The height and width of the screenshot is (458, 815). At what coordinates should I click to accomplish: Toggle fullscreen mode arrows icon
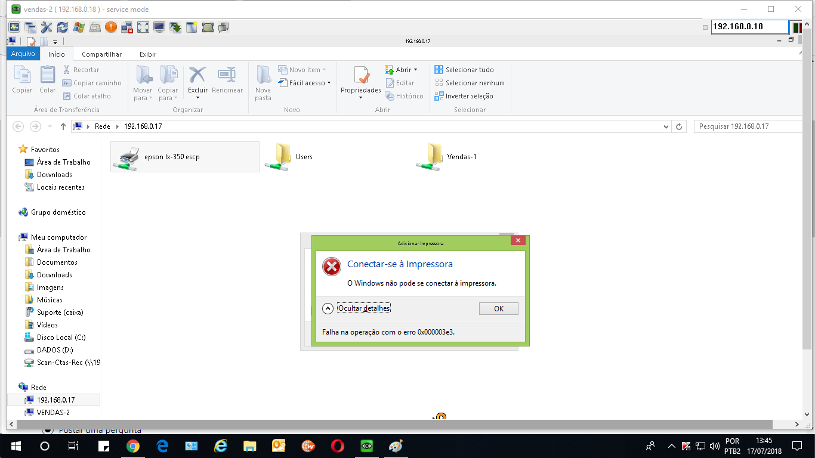coord(143,27)
